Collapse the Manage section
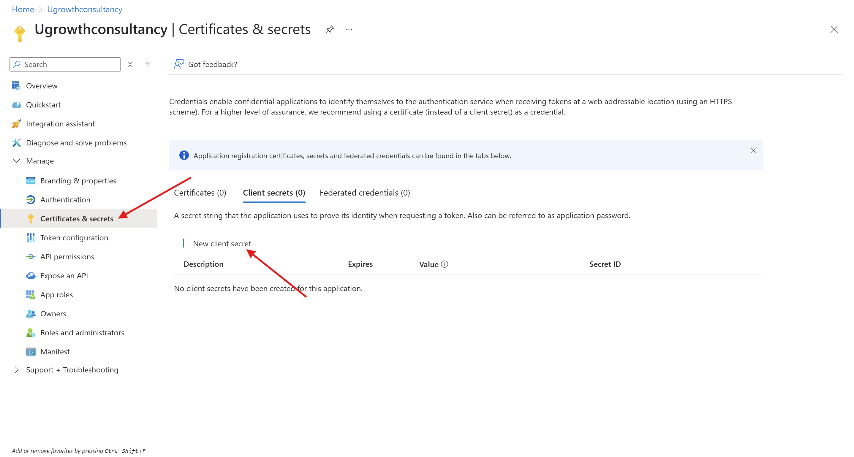The image size is (854, 457). coord(17,161)
